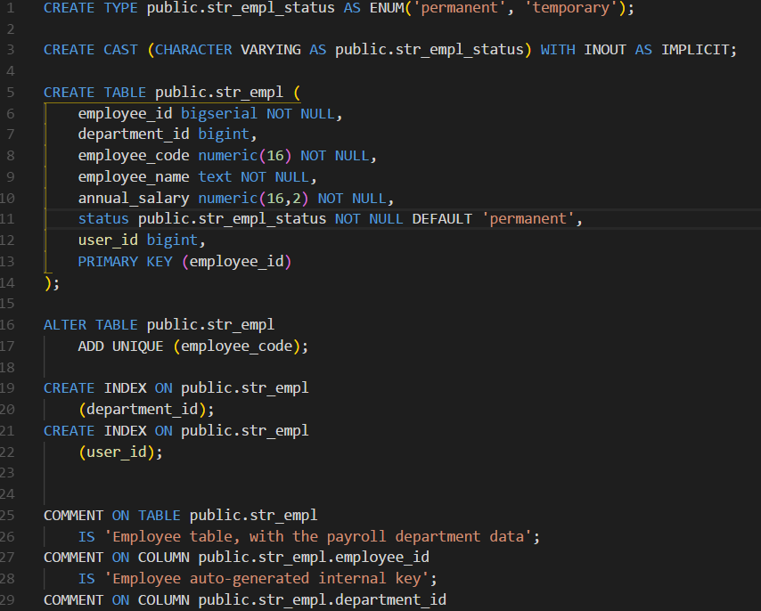Screen dimensions: 761x611
Task: Click employee_code column name on line 8
Action: pos(134,156)
